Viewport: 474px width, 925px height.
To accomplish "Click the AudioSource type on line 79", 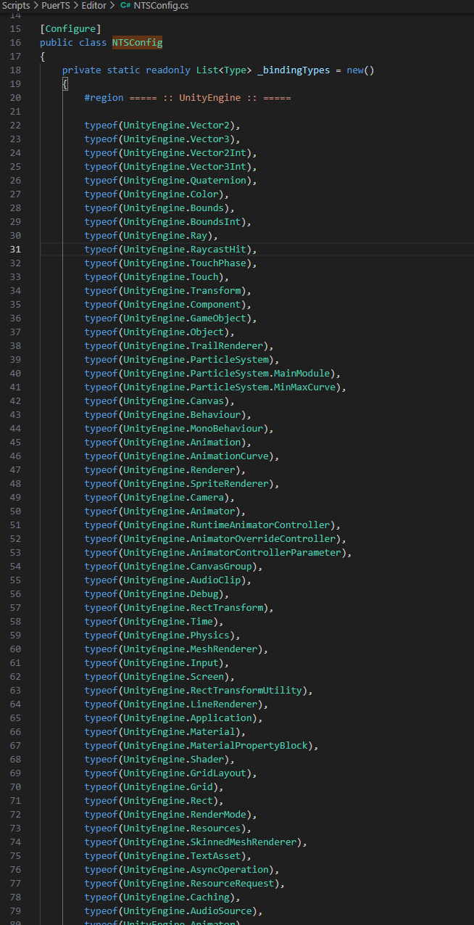I will coord(220,911).
